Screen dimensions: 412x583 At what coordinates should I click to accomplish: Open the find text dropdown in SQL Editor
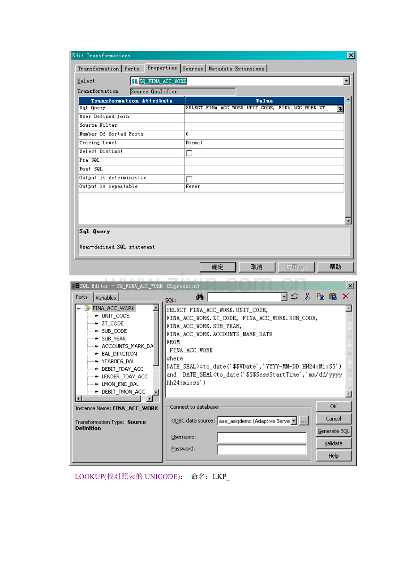click(284, 297)
